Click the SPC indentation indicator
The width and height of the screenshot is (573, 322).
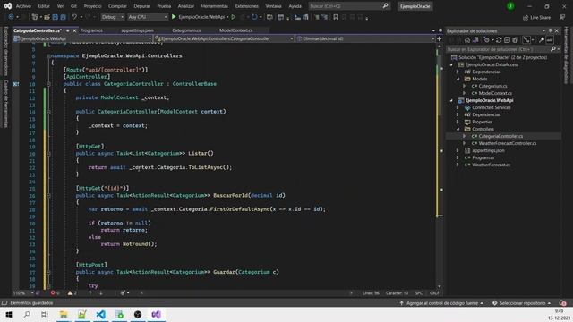click(419, 292)
